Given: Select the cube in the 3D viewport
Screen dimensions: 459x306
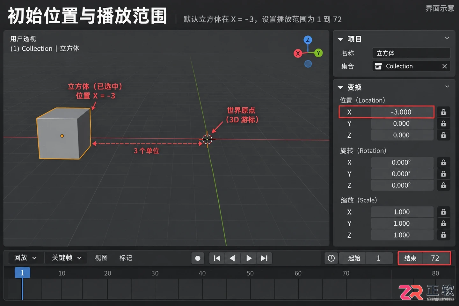Looking at the screenshot, I should 63,133.
